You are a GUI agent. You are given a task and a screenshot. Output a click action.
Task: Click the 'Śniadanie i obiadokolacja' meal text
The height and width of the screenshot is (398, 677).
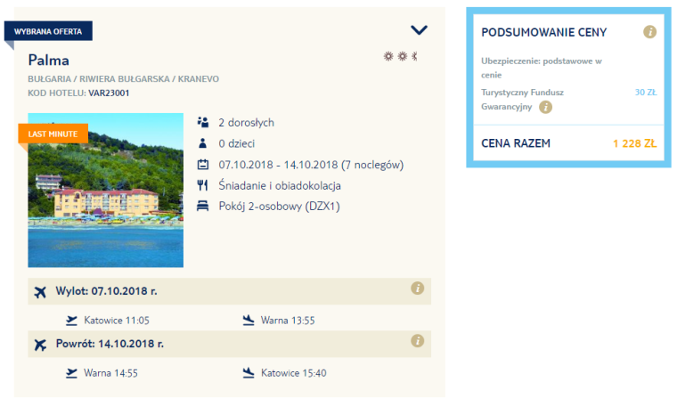point(280,185)
